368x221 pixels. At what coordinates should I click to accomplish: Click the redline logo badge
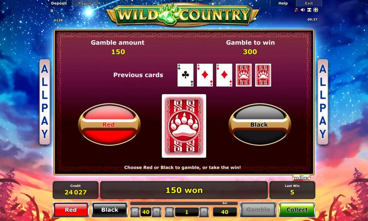(x=301, y=178)
